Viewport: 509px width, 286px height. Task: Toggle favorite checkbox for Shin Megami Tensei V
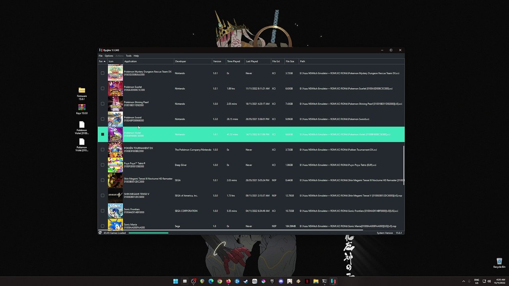(103, 195)
